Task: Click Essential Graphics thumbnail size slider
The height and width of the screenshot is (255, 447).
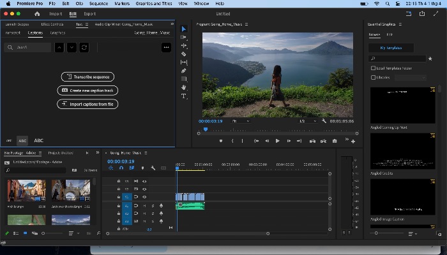Action: click(x=386, y=233)
